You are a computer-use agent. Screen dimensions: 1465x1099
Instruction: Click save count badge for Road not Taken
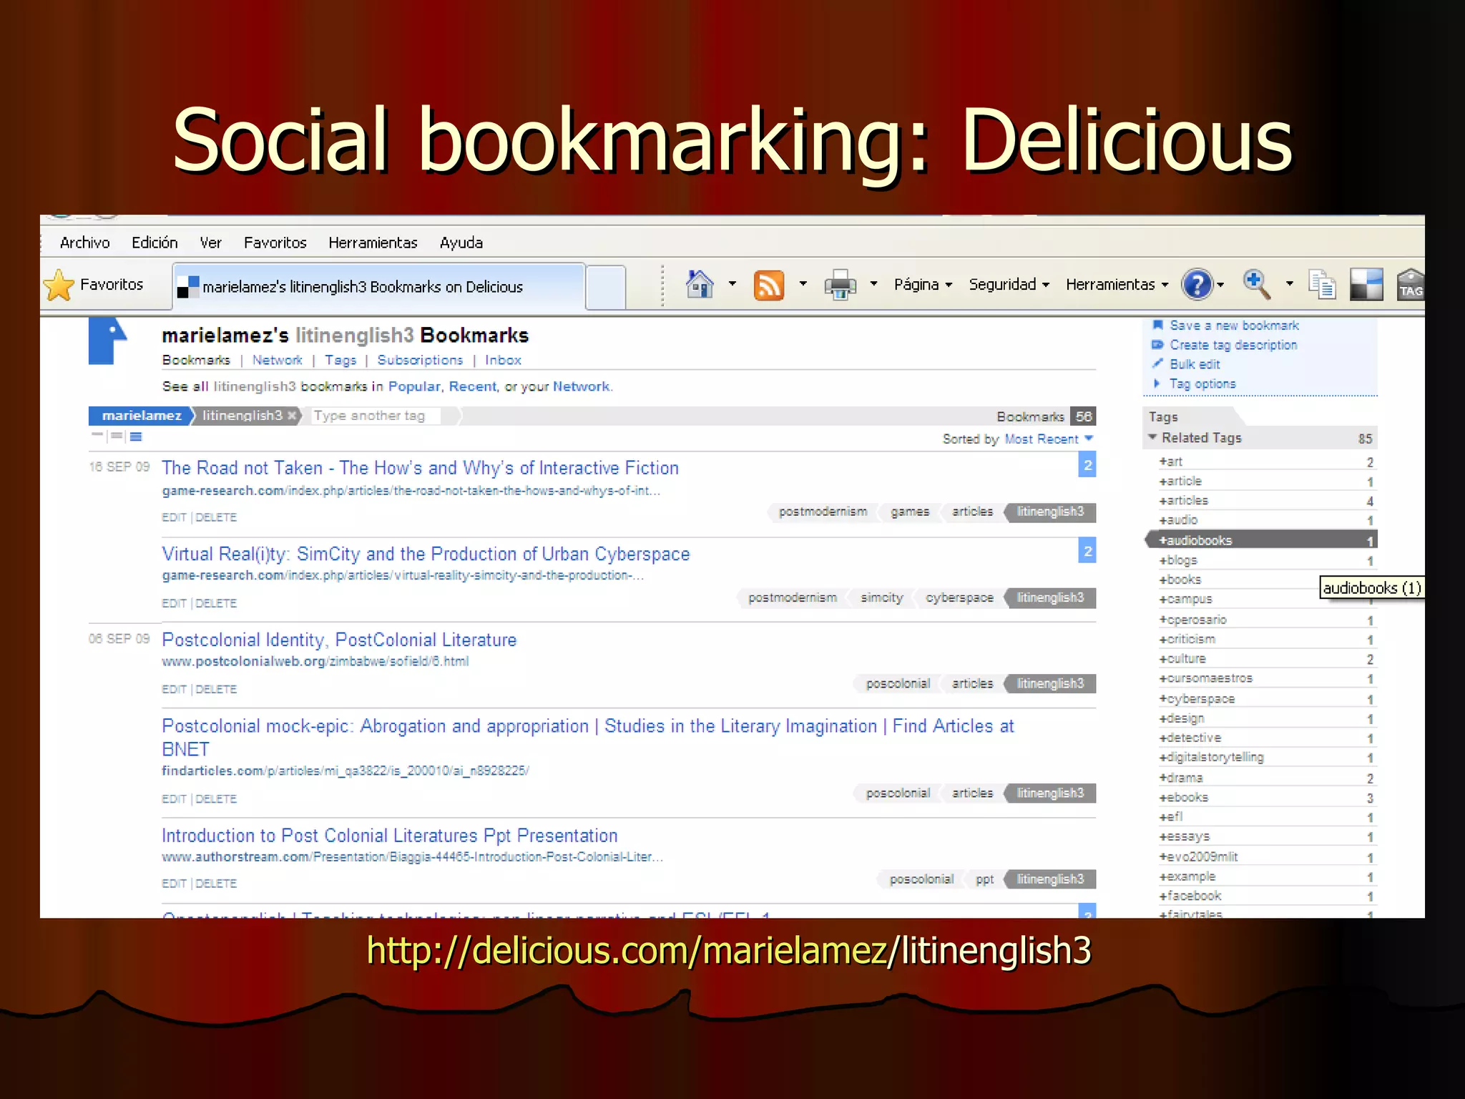[x=1087, y=466]
